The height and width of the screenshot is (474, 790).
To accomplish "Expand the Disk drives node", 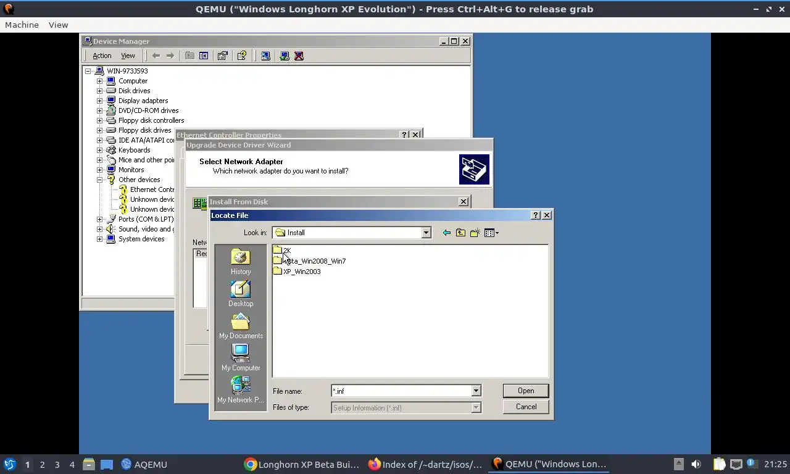I will 99,91.
